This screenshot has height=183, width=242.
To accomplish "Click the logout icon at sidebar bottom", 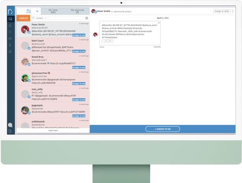I will pyautogui.click(x=10, y=131).
